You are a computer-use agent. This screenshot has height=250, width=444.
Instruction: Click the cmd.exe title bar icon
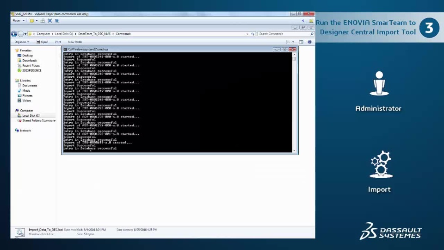point(65,50)
